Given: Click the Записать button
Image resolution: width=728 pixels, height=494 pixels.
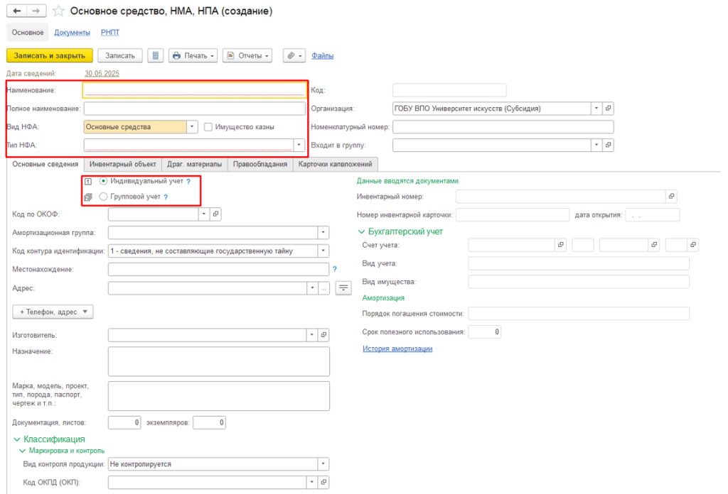Looking at the screenshot, I should pyautogui.click(x=119, y=55).
